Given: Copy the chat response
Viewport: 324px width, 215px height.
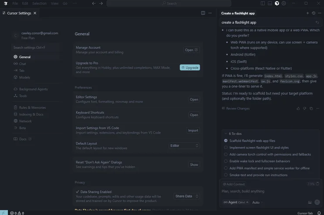Looking at the screenshot, I should point(311,108).
